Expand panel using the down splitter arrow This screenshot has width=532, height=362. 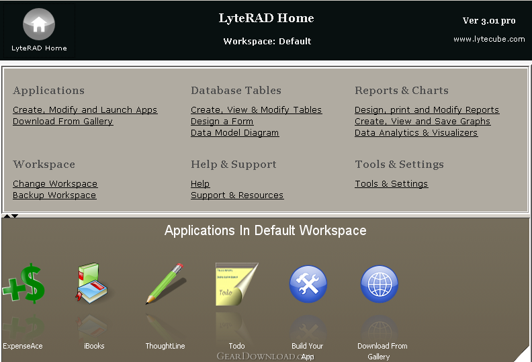point(15,216)
